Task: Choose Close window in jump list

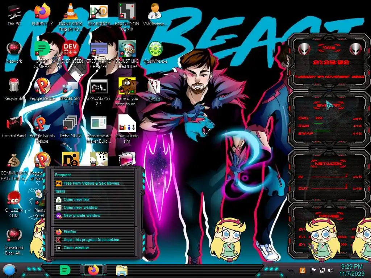Action: click(x=72, y=248)
